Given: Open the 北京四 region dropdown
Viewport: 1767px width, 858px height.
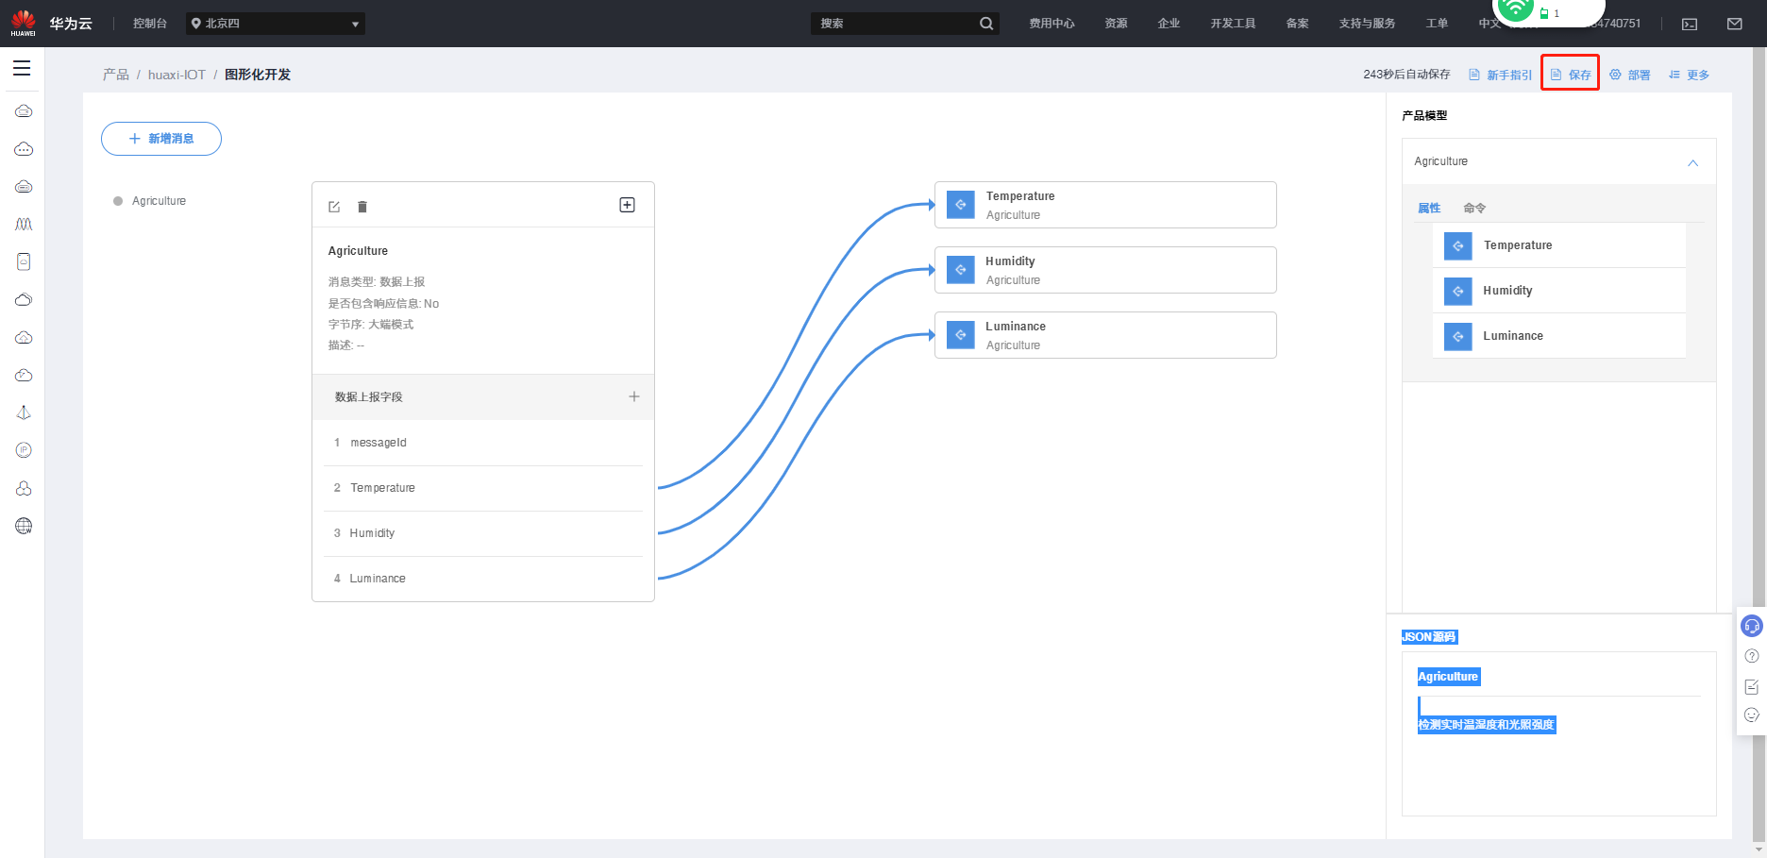Looking at the screenshot, I should [x=276, y=24].
